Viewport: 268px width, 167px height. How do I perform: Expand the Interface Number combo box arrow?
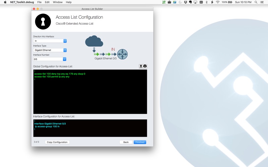65,59
